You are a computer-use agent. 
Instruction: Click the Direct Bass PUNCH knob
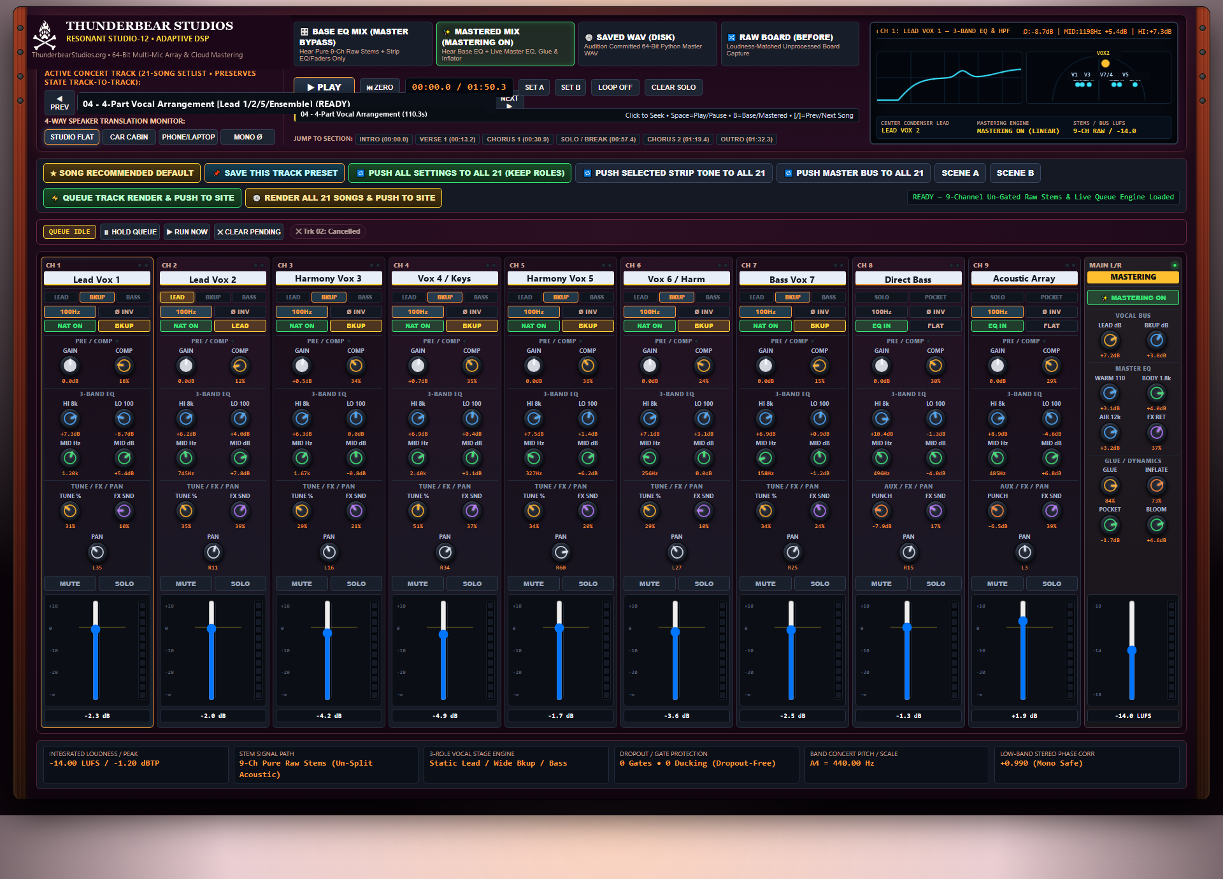pyautogui.click(x=882, y=511)
